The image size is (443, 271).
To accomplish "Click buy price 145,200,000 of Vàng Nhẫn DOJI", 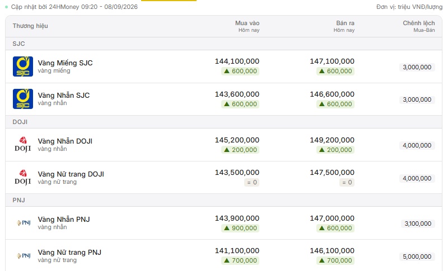I will pyautogui.click(x=237, y=140).
